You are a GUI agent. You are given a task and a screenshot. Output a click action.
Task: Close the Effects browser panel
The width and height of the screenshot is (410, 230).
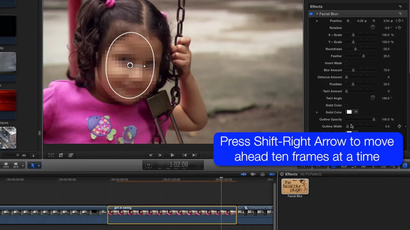point(282,174)
